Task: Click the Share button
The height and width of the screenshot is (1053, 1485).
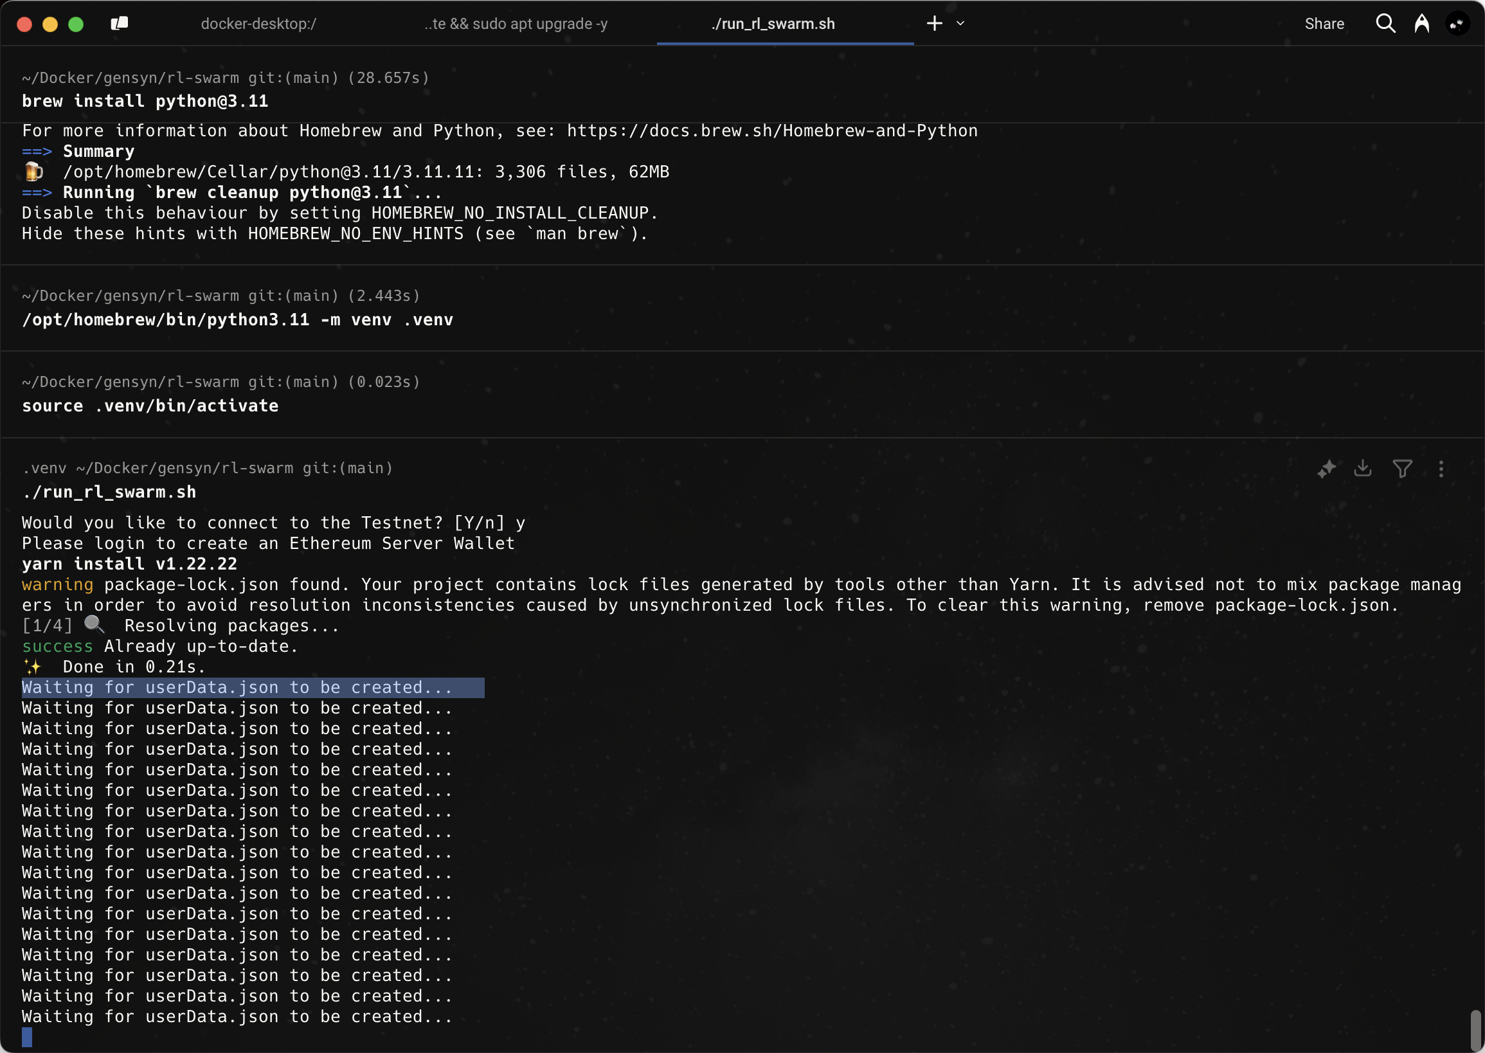Action: [1324, 24]
